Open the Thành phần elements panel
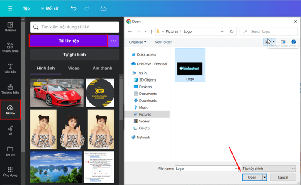The height and width of the screenshot is (185, 301). tap(10, 47)
